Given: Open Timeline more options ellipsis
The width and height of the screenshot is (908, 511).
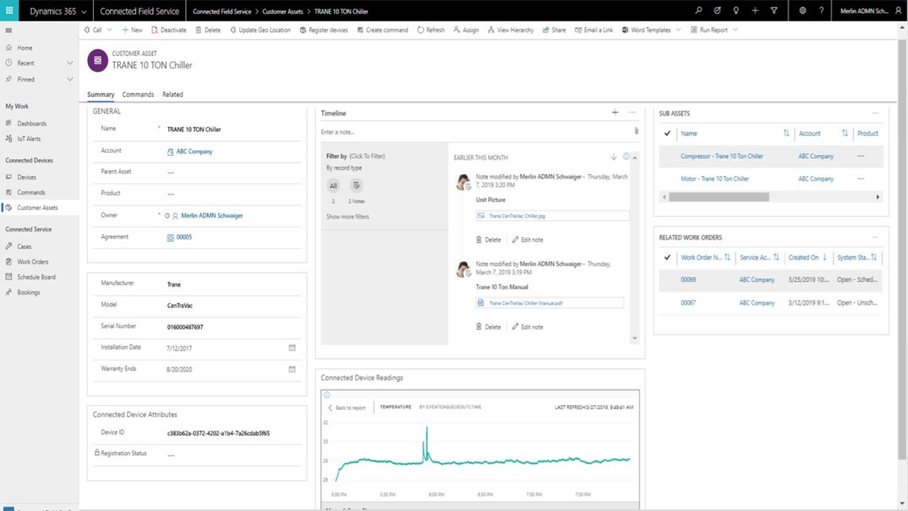Looking at the screenshot, I should (x=632, y=112).
